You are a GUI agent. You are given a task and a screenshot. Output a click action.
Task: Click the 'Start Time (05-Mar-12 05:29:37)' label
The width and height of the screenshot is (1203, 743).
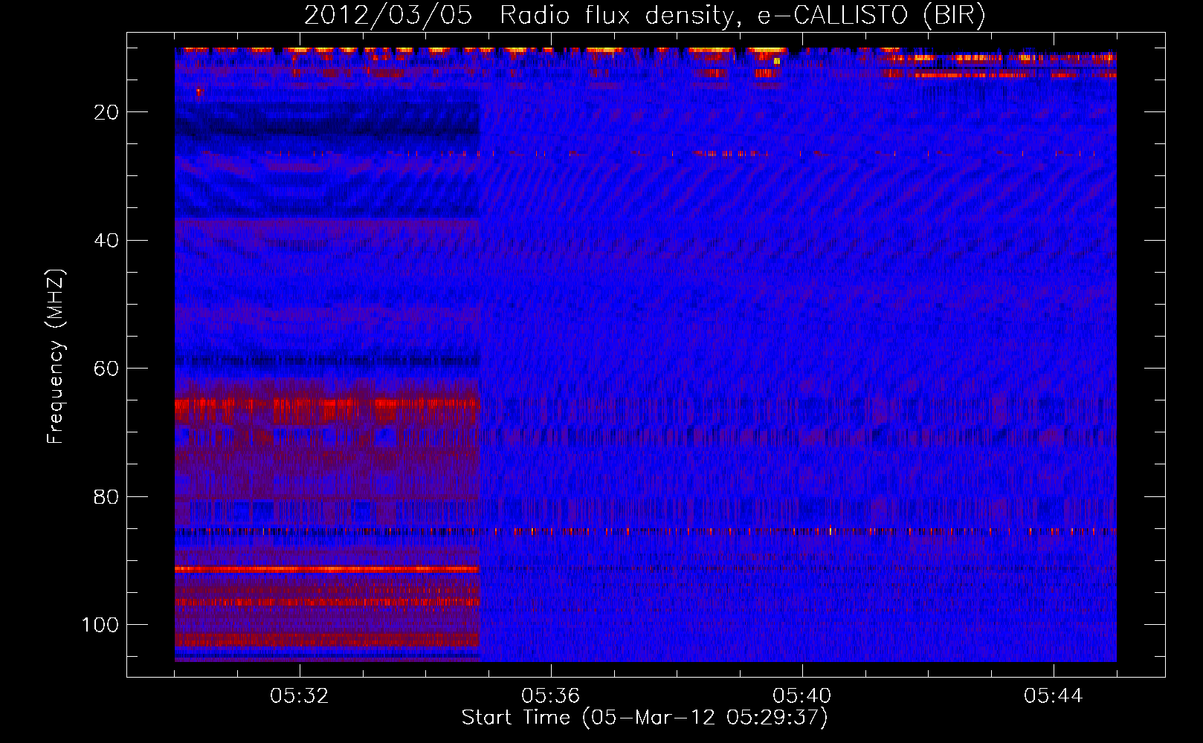[645, 718]
